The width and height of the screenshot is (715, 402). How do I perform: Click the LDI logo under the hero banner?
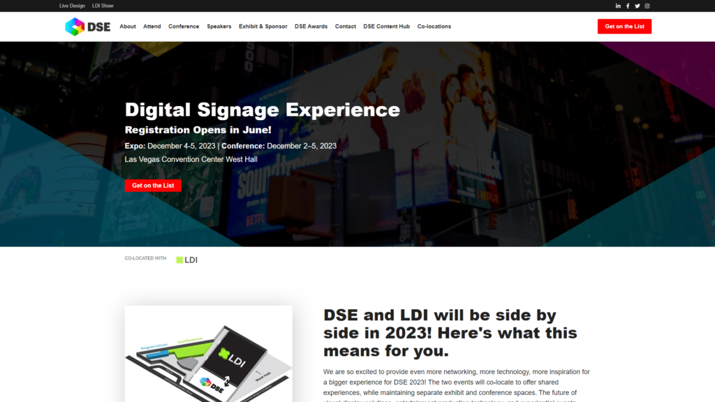[186, 260]
